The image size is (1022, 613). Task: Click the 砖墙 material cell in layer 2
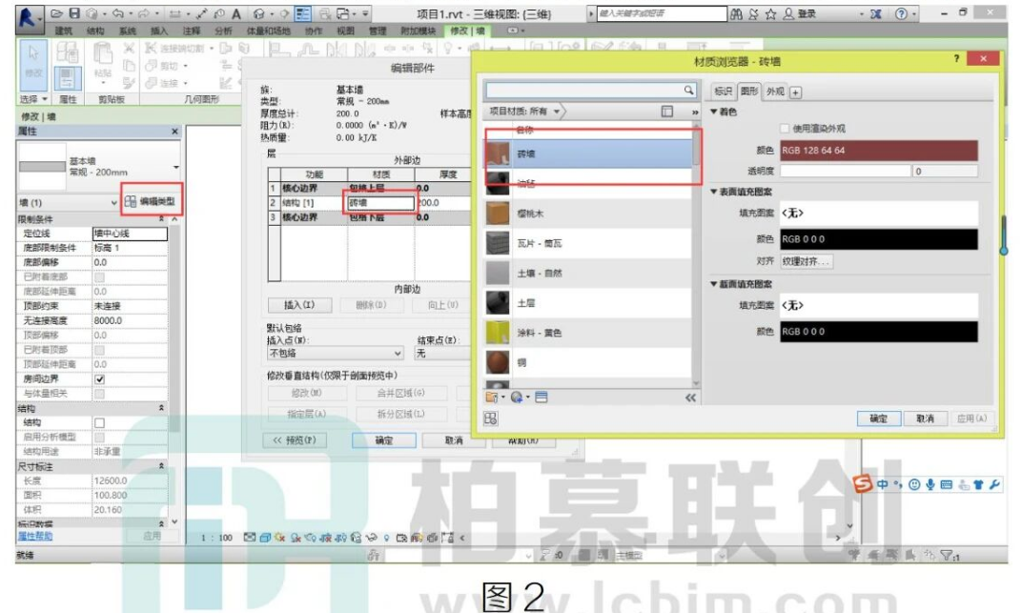click(x=380, y=203)
